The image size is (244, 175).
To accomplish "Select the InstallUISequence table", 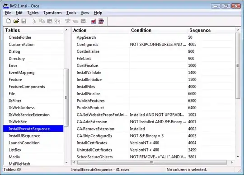I will pos(24,136).
